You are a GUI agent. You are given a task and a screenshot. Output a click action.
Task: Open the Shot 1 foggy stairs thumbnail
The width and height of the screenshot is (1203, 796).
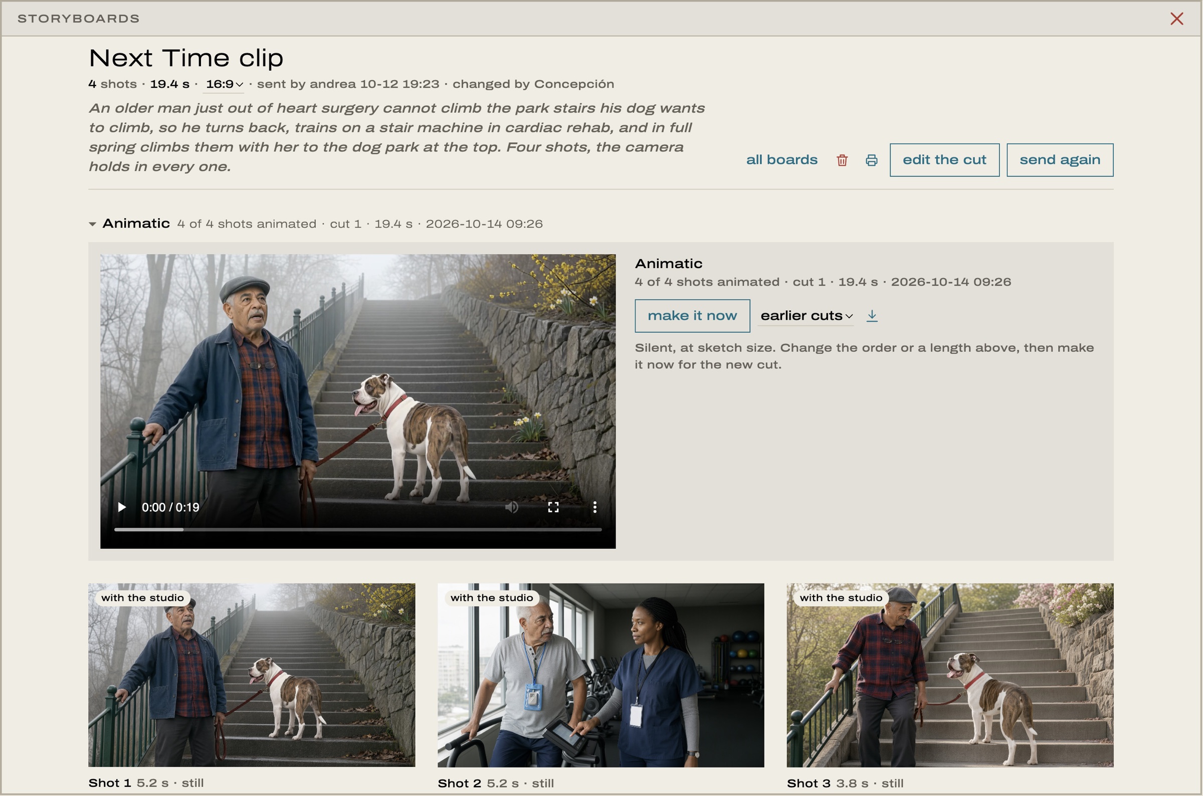(252, 675)
